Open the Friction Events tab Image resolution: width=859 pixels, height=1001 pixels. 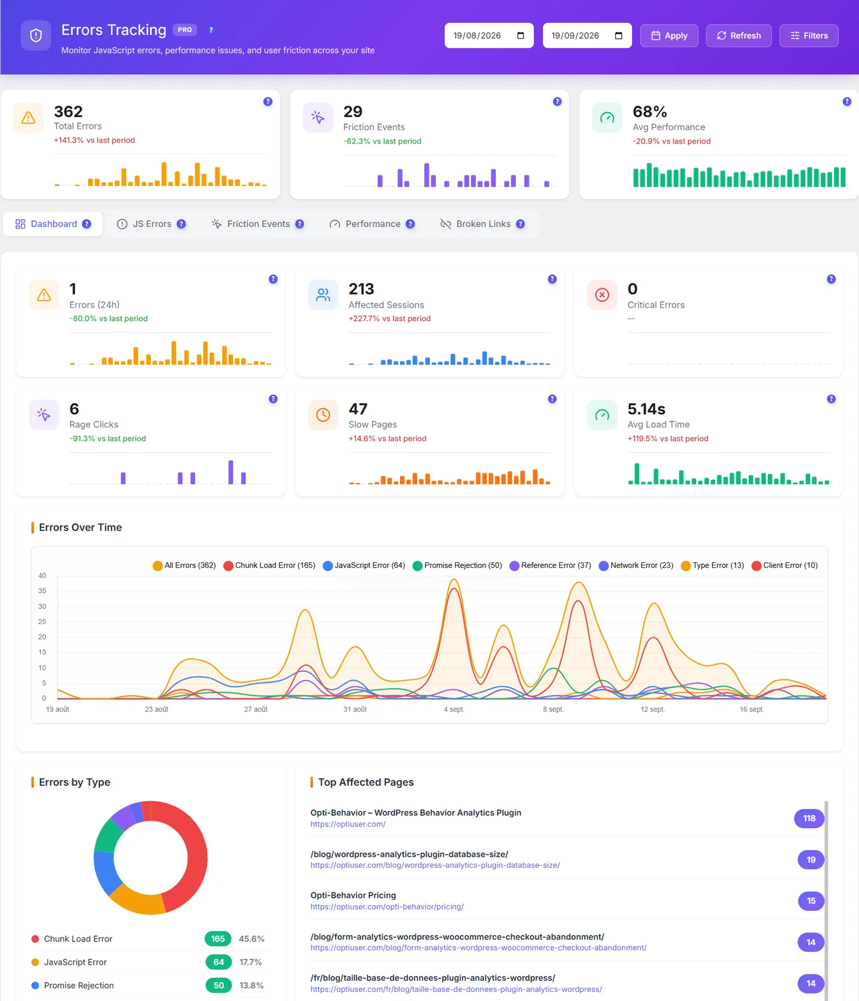pyautogui.click(x=258, y=224)
